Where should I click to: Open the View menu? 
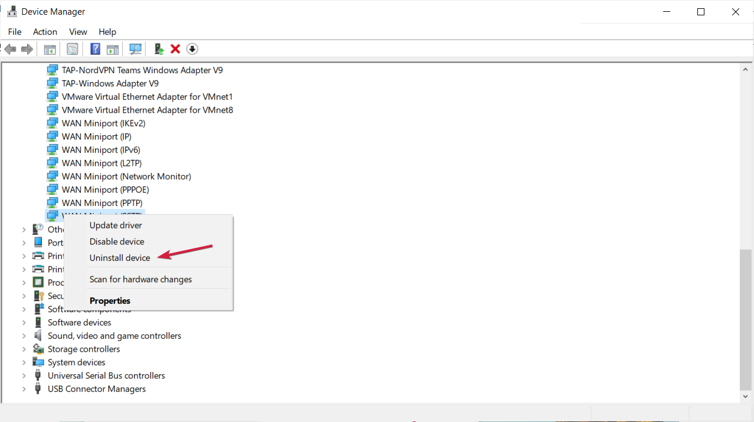[78, 32]
